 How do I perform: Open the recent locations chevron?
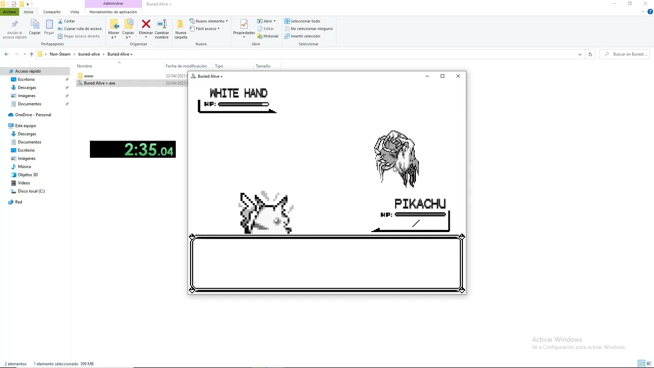[24, 54]
